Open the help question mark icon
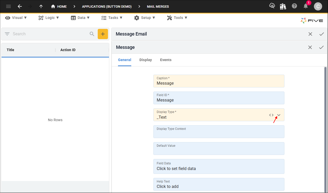 coord(294,6)
